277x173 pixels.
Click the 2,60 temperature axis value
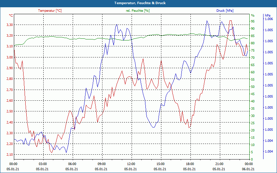[x=10, y=101]
